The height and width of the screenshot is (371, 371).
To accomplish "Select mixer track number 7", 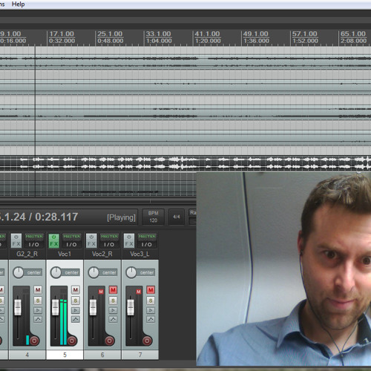I will coord(140,355).
